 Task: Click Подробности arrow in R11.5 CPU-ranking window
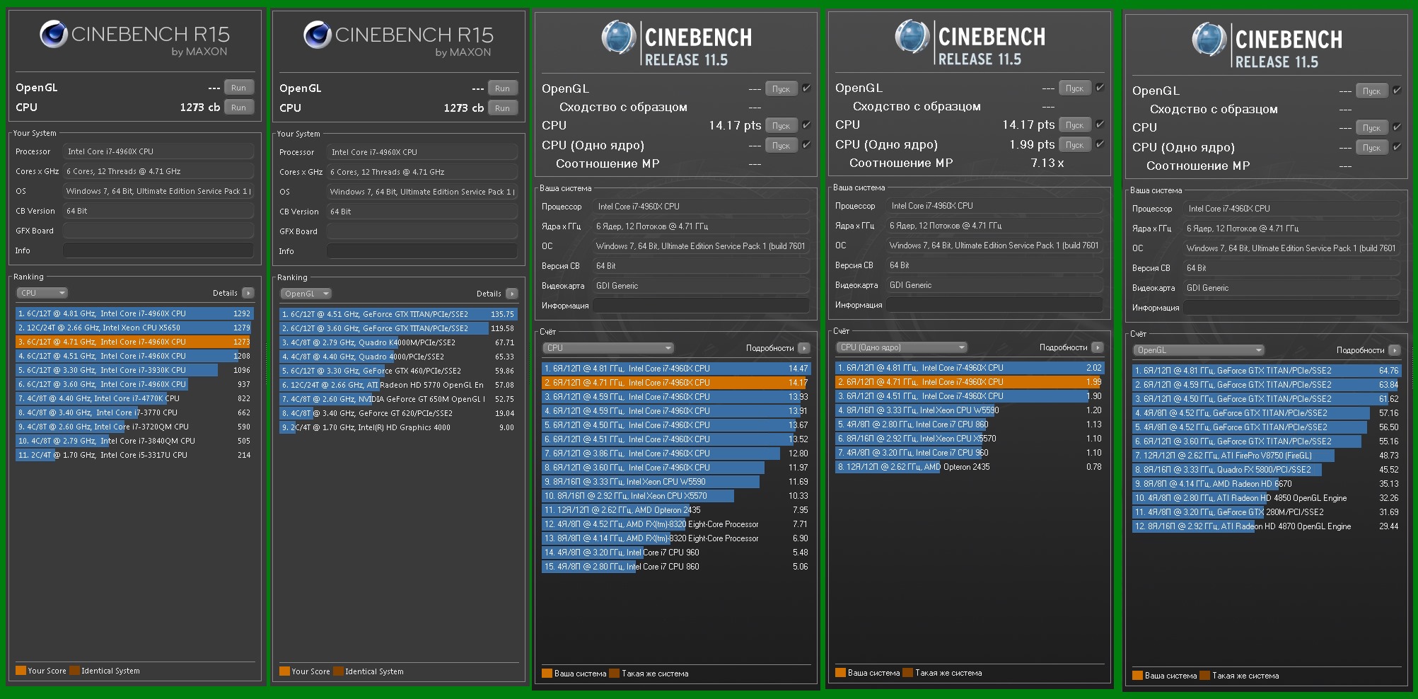tap(804, 348)
